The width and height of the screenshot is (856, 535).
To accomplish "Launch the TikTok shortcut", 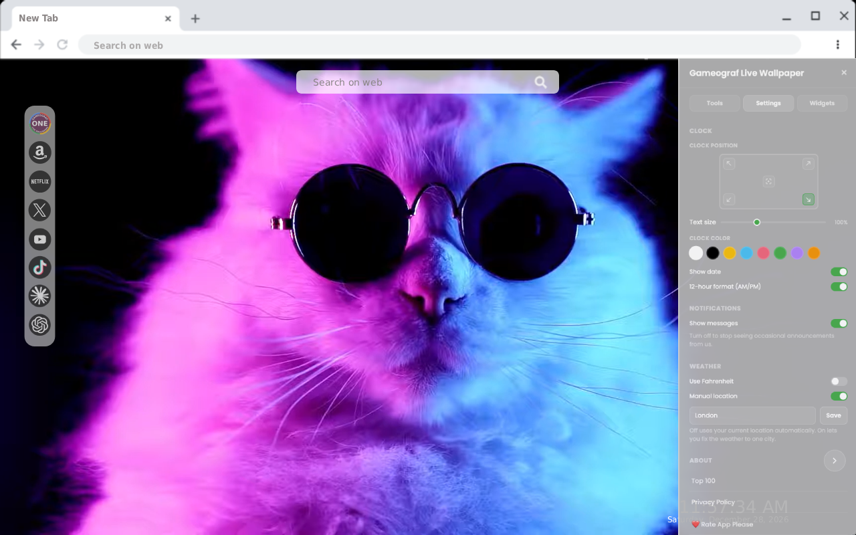I will pos(40,267).
